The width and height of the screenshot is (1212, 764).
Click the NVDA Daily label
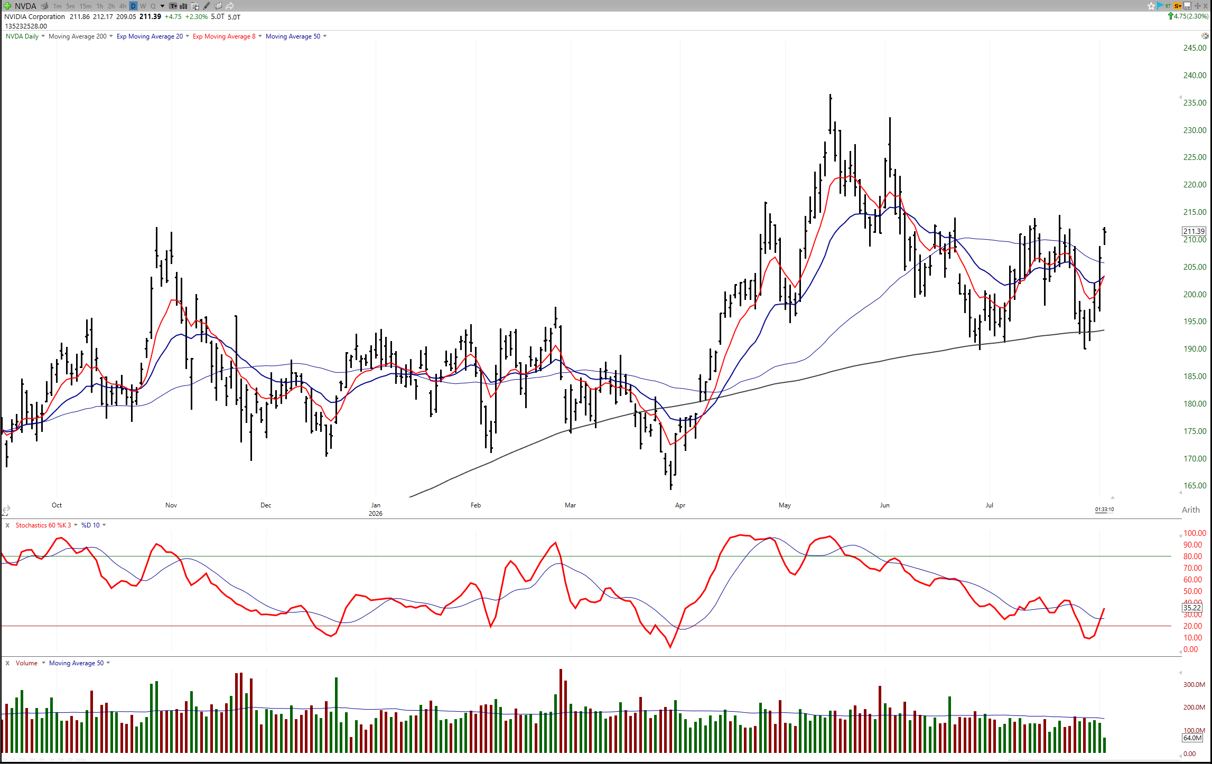coord(22,36)
